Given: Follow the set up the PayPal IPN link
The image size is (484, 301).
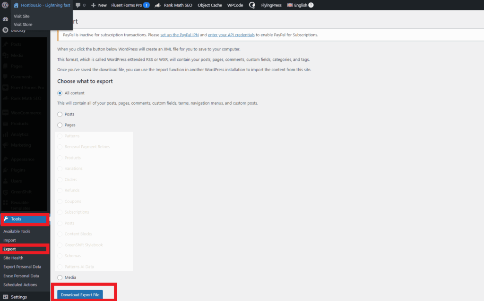Looking at the screenshot, I should (x=180, y=34).
